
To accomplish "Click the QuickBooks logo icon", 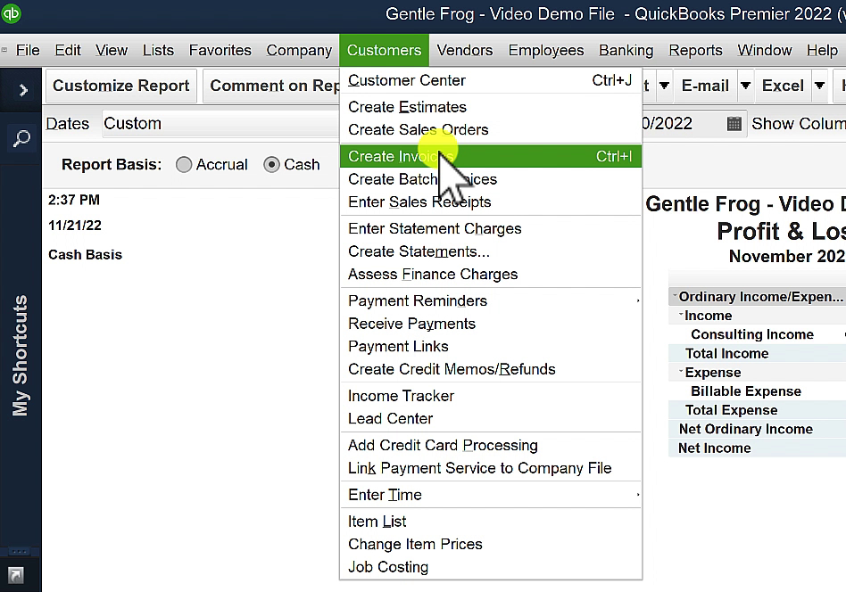I will point(11,13).
